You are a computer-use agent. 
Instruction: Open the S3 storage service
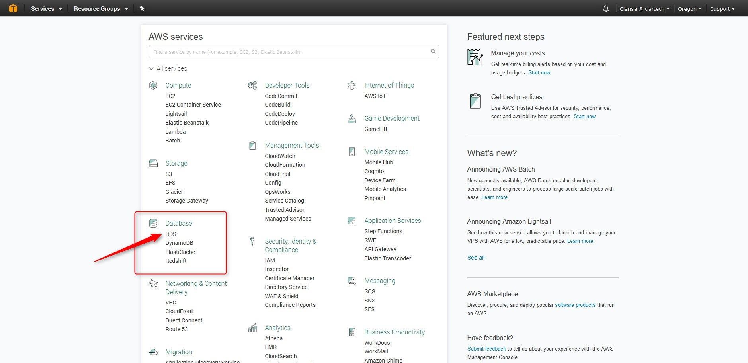tap(169, 174)
